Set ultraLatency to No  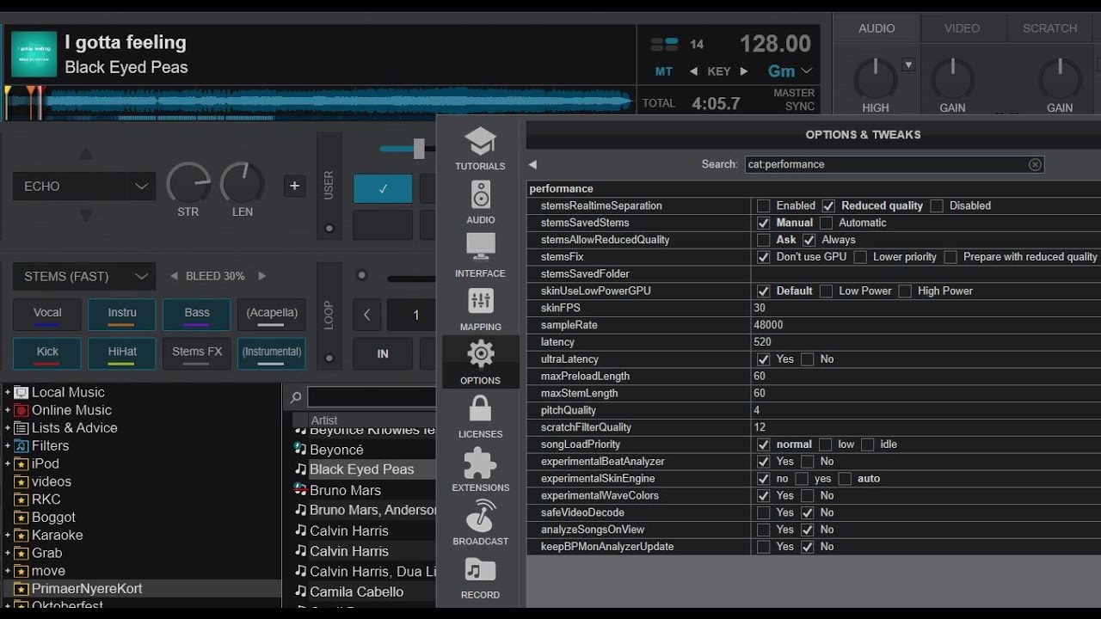click(x=807, y=359)
